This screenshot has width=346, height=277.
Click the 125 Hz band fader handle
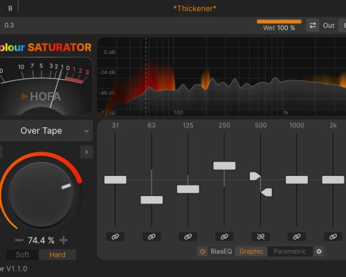(188, 189)
